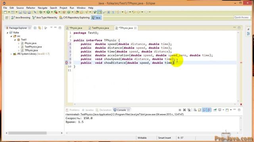
Task: Click the Clear Console icon
Action: click(195, 110)
